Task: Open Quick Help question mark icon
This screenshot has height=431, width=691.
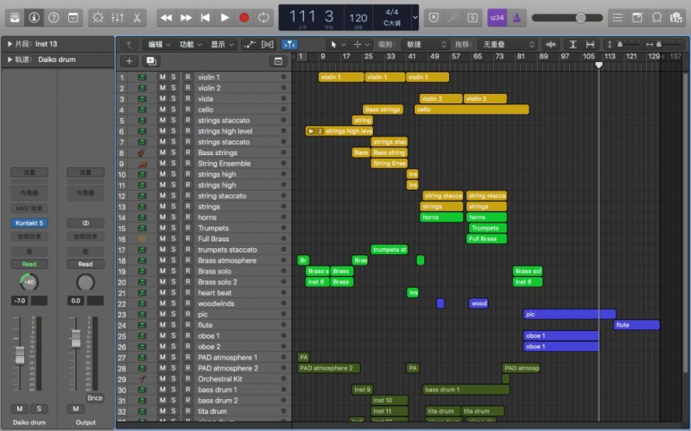Action: 54,17
